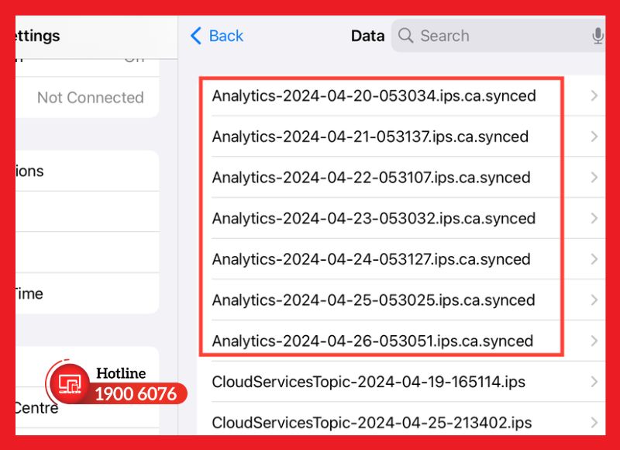The height and width of the screenshot is (450, 620).
Task: Tap the Not Connected sidebar item
Action: 90,98
